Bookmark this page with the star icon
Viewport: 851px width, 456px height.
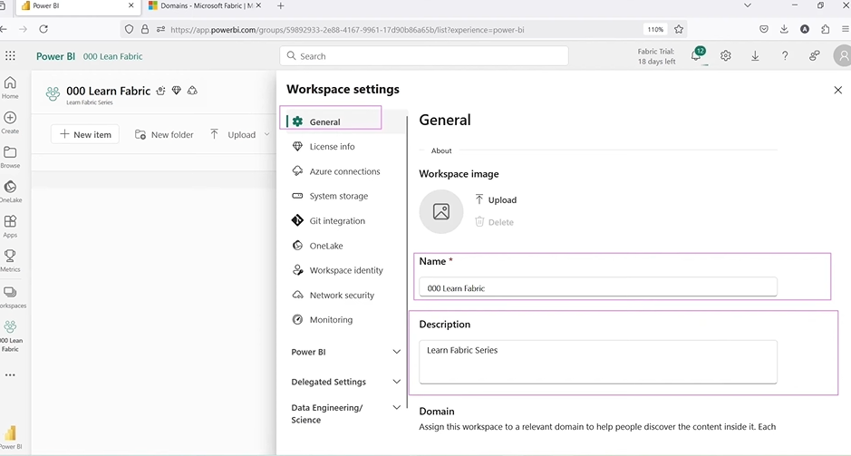679,29
